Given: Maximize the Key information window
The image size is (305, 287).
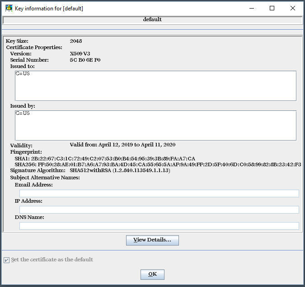Looking at the screenshot, I should (x=272, y=9).
